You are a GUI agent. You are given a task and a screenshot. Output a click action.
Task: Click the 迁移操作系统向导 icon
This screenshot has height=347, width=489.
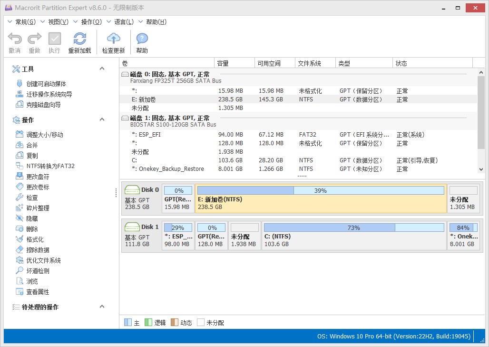[x=20, y=94]
